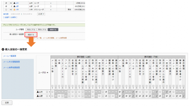Screen dimensions: 189x106
Task: Toggle 山本 row select-all checkbox in settings table
Action: [x=47, y=92]
